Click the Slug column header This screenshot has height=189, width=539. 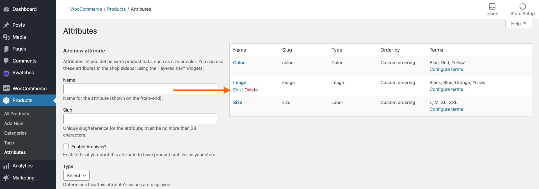[287, 50]
